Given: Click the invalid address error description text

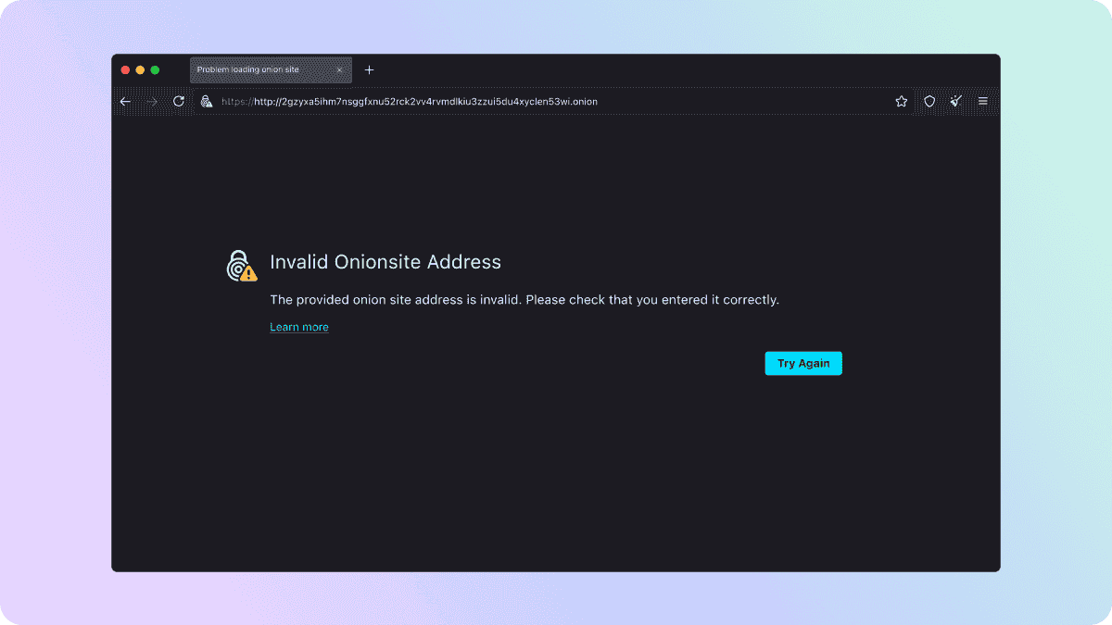Looking at the screenshot, I should click(524, 300).
